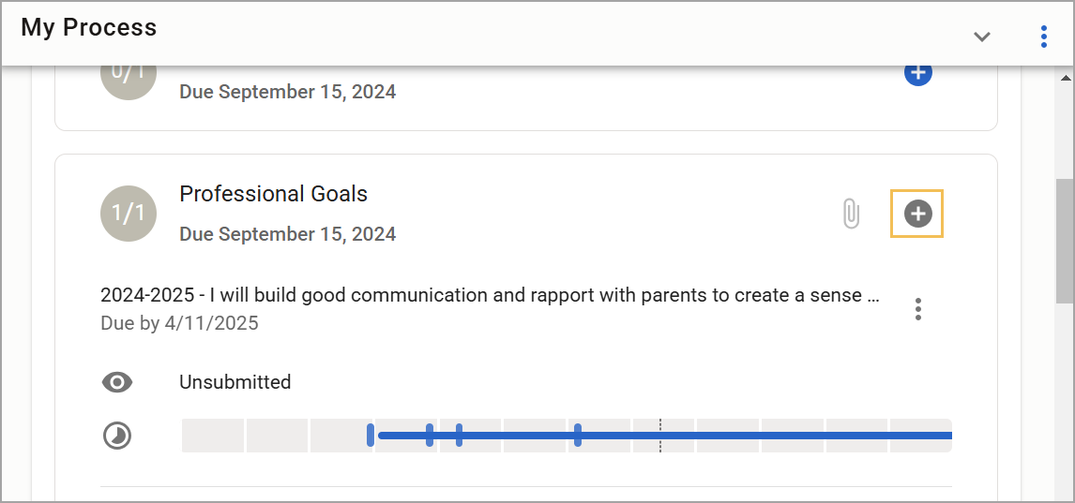This screenshot has width=1075, height=503.
Task: Open the 2024-2025 communication and rapport goal text
Action: tap(491, 295)
